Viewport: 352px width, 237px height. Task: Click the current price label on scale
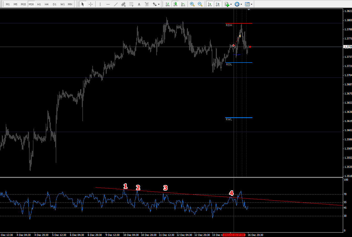(348, 47)
